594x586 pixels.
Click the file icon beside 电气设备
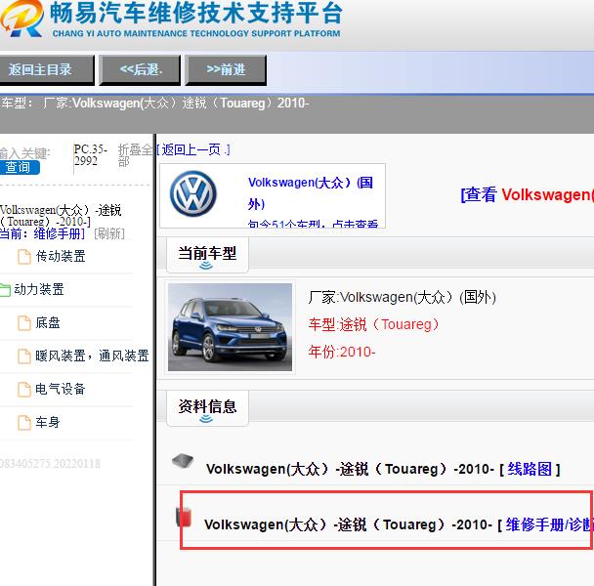24,390
